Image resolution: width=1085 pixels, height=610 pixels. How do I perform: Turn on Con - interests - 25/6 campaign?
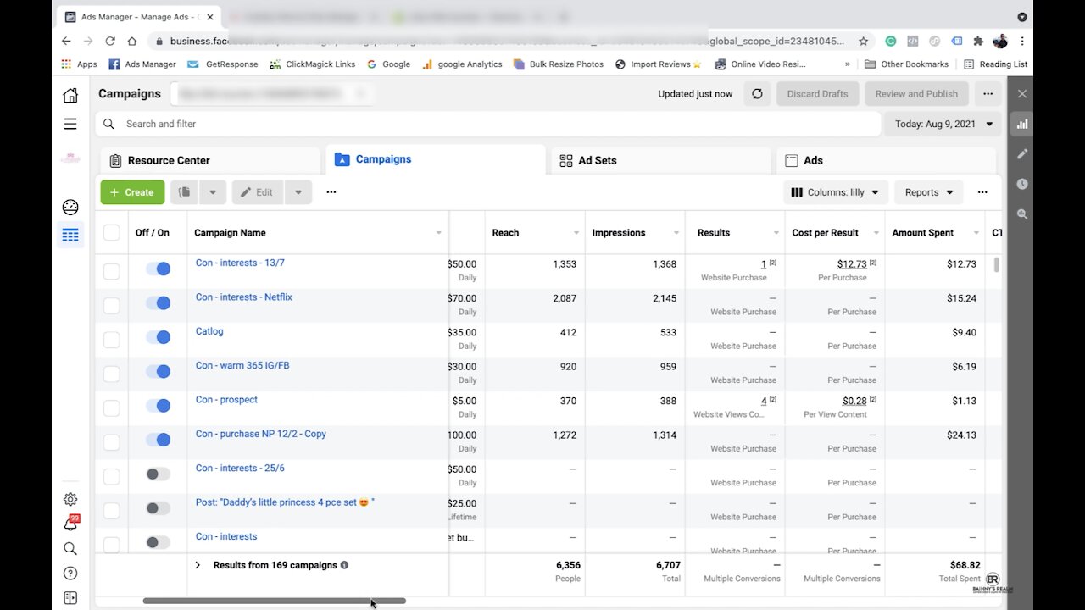[x=158, y=474]
